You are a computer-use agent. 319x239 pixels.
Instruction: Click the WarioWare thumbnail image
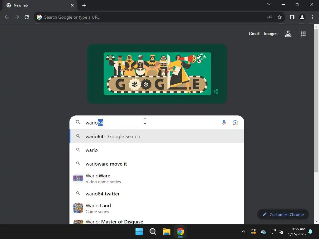(x=78, y=178)
